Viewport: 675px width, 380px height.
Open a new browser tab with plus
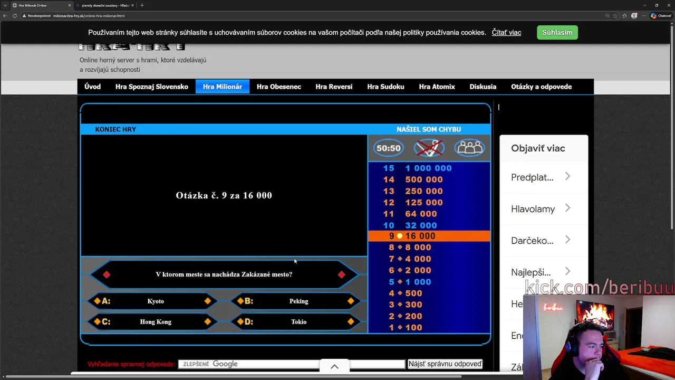coord(141,5)
